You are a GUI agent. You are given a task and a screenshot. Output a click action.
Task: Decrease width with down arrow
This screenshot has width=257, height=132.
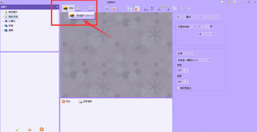(x=186, y=72)
